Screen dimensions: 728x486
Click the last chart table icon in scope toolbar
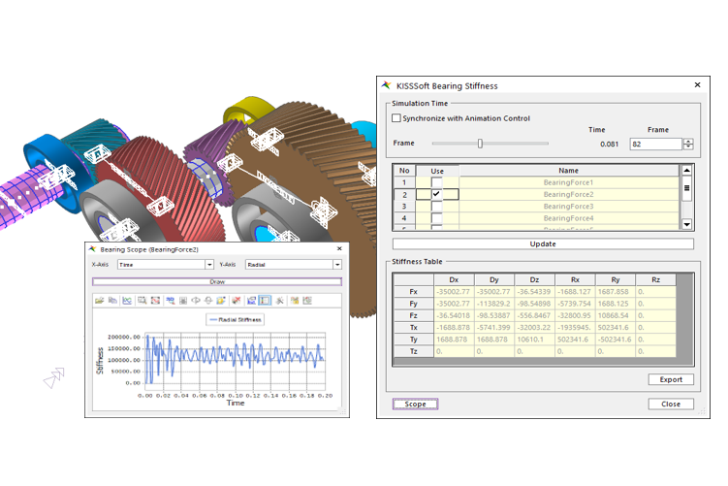(x=307, y=301)
